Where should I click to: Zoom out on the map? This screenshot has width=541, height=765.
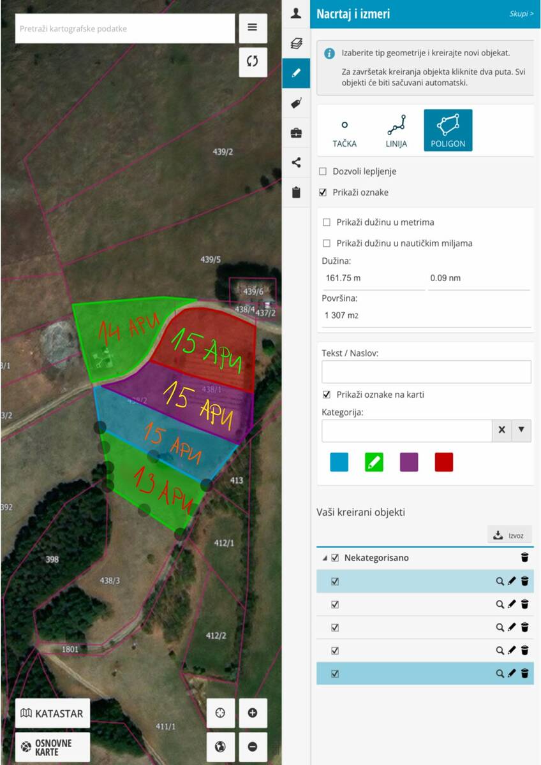click(253, 747)
